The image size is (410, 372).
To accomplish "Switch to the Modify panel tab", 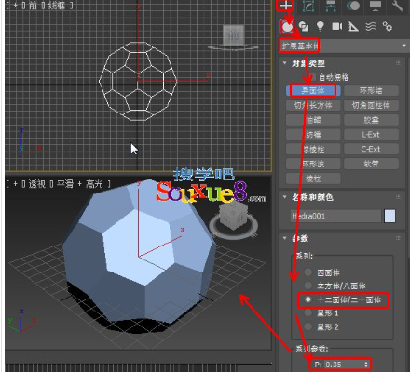I will pos(308,6).
